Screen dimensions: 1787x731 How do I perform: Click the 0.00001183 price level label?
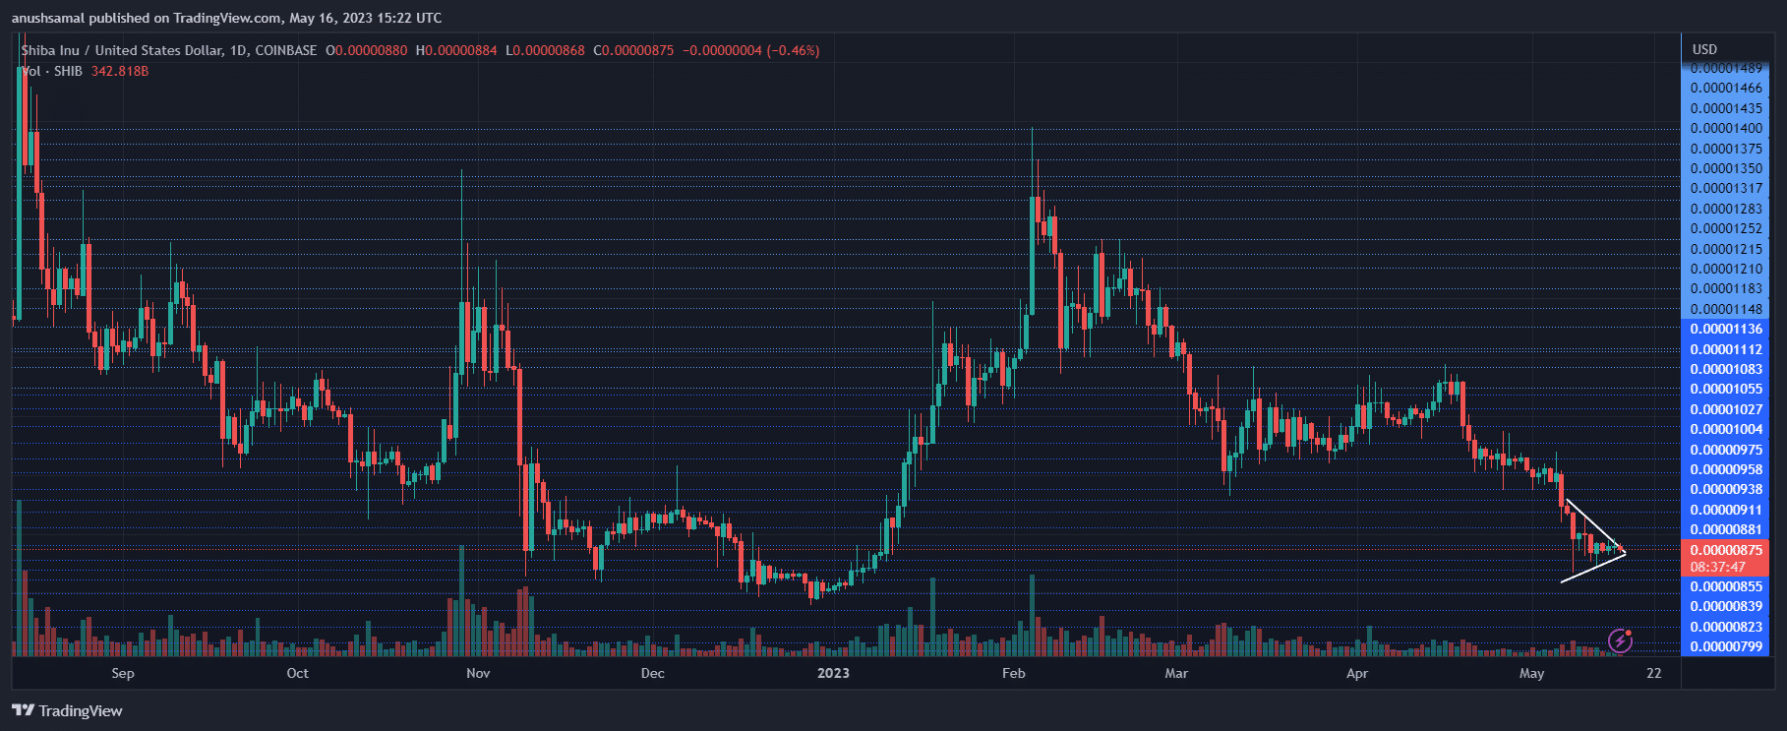click(1726, 288)
